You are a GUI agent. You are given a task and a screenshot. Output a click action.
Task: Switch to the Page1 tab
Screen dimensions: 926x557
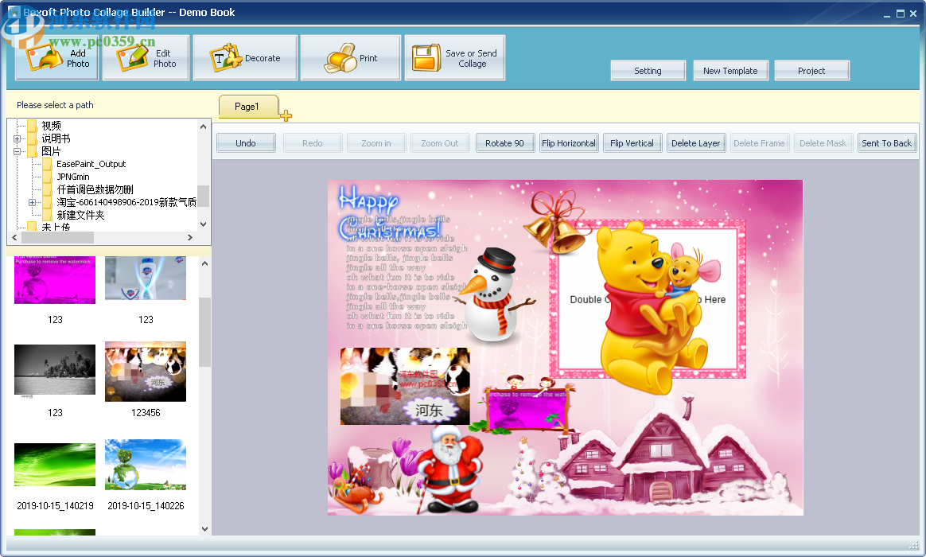[247, 106]
